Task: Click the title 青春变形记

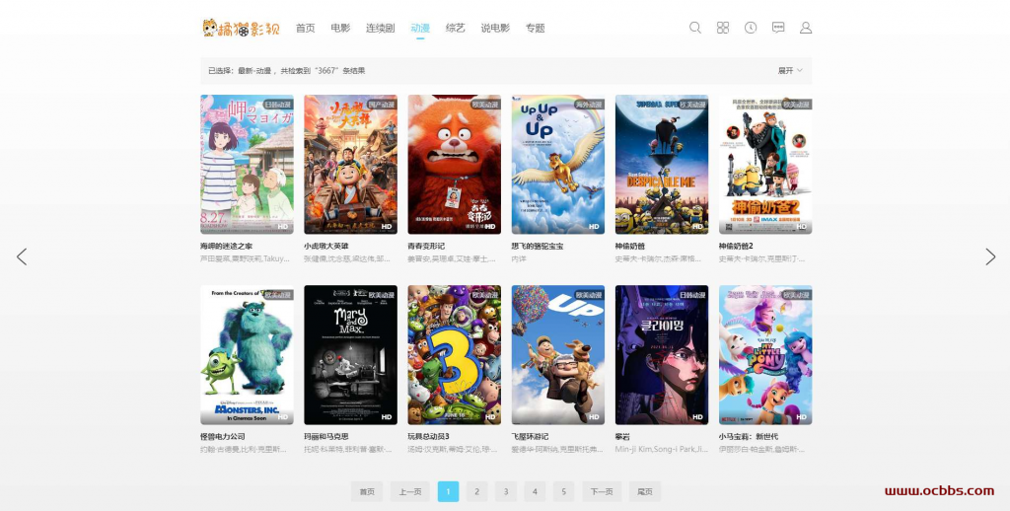Action: (426, 247)
